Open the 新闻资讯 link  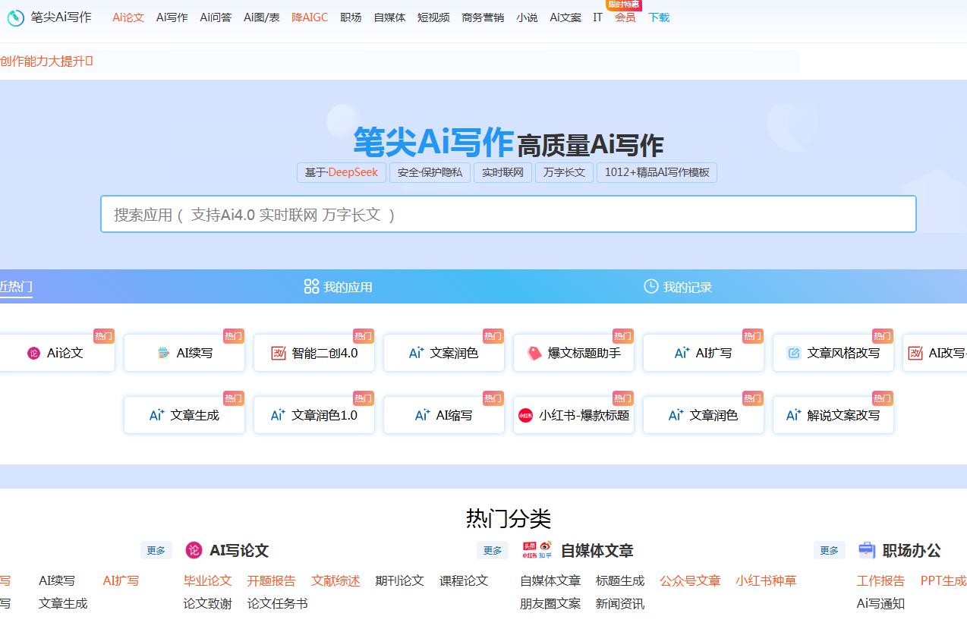pyautogui.click(x=620, y=603)
